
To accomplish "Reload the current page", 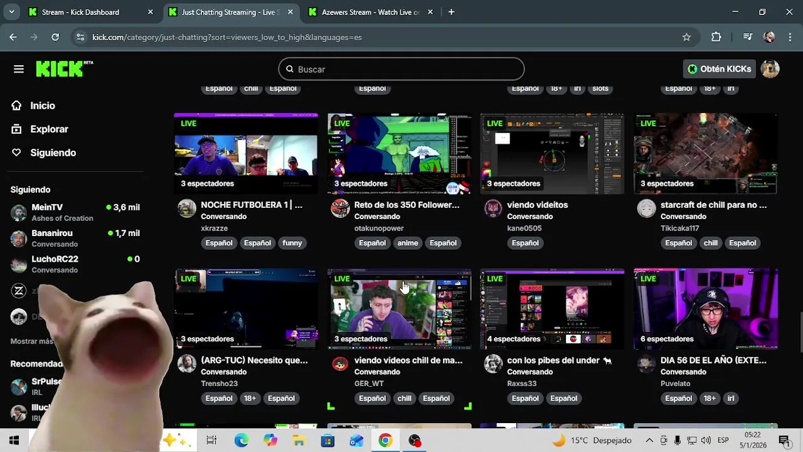I will (55, 37).
